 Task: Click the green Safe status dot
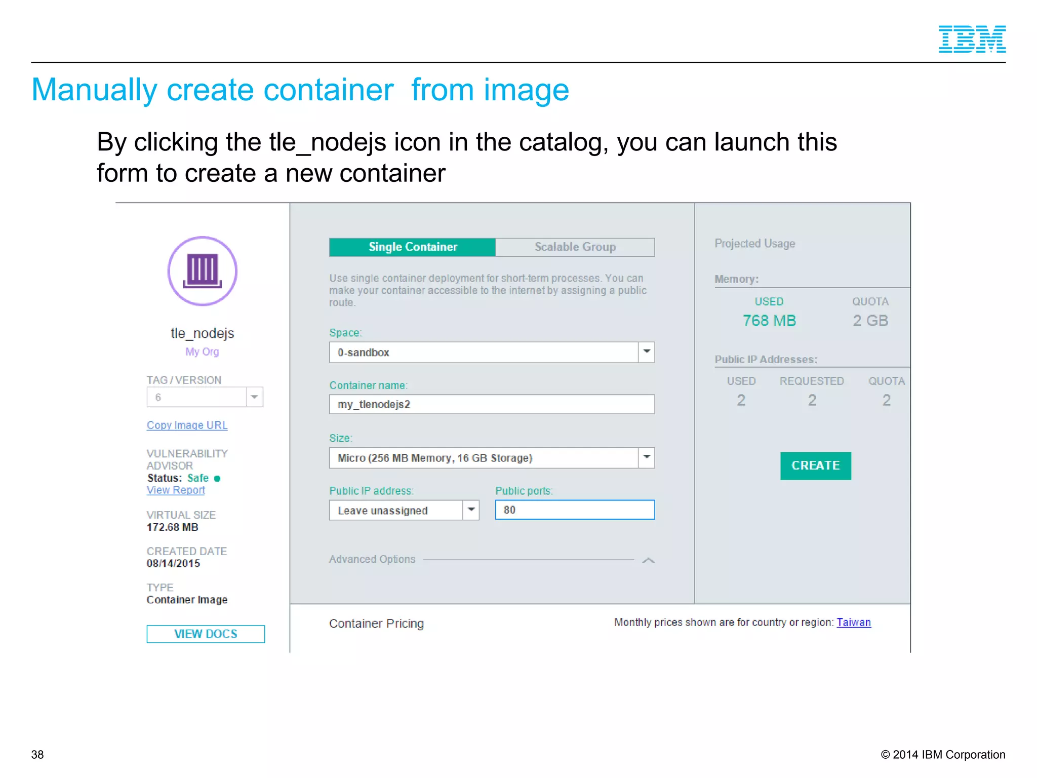point(217,478)
